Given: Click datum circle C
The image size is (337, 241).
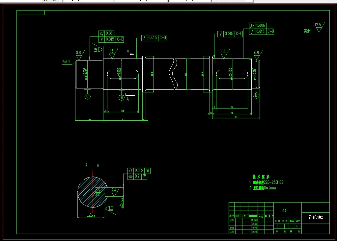Looking at the screenshot, I should tap(88, 97).
